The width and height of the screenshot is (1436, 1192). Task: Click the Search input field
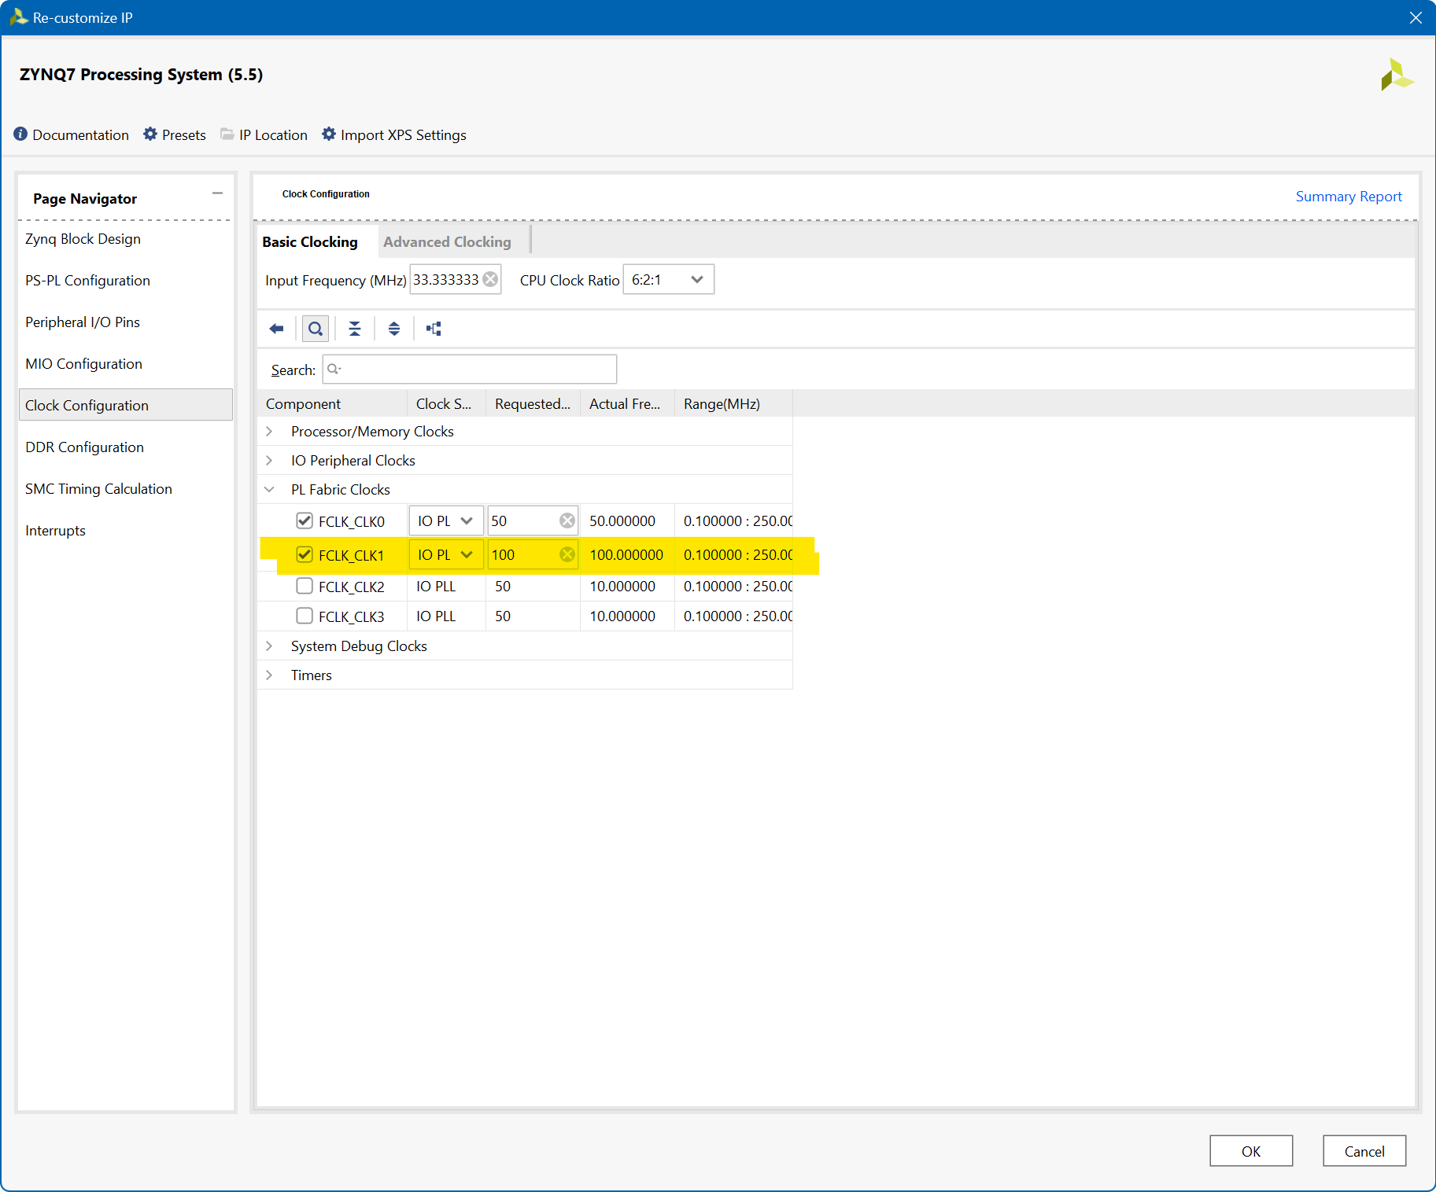(470, 369)
